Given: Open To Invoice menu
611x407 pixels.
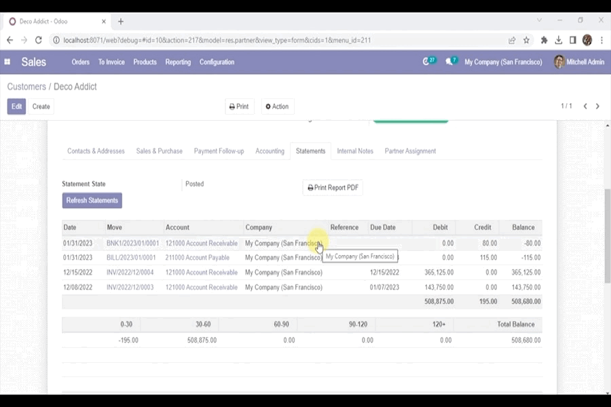Looking at the screenshot, I should click(x=111, y=62).
